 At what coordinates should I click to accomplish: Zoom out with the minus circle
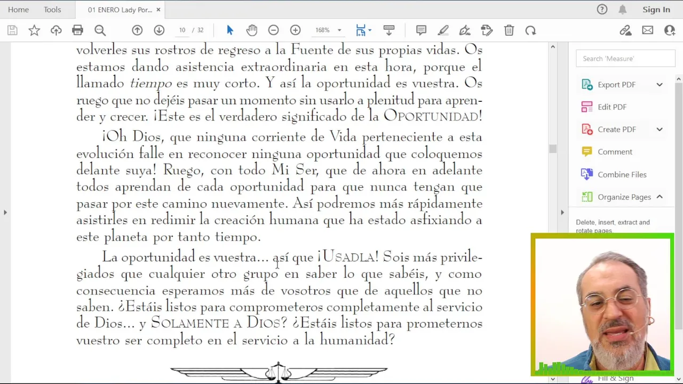tap(273, 30)
